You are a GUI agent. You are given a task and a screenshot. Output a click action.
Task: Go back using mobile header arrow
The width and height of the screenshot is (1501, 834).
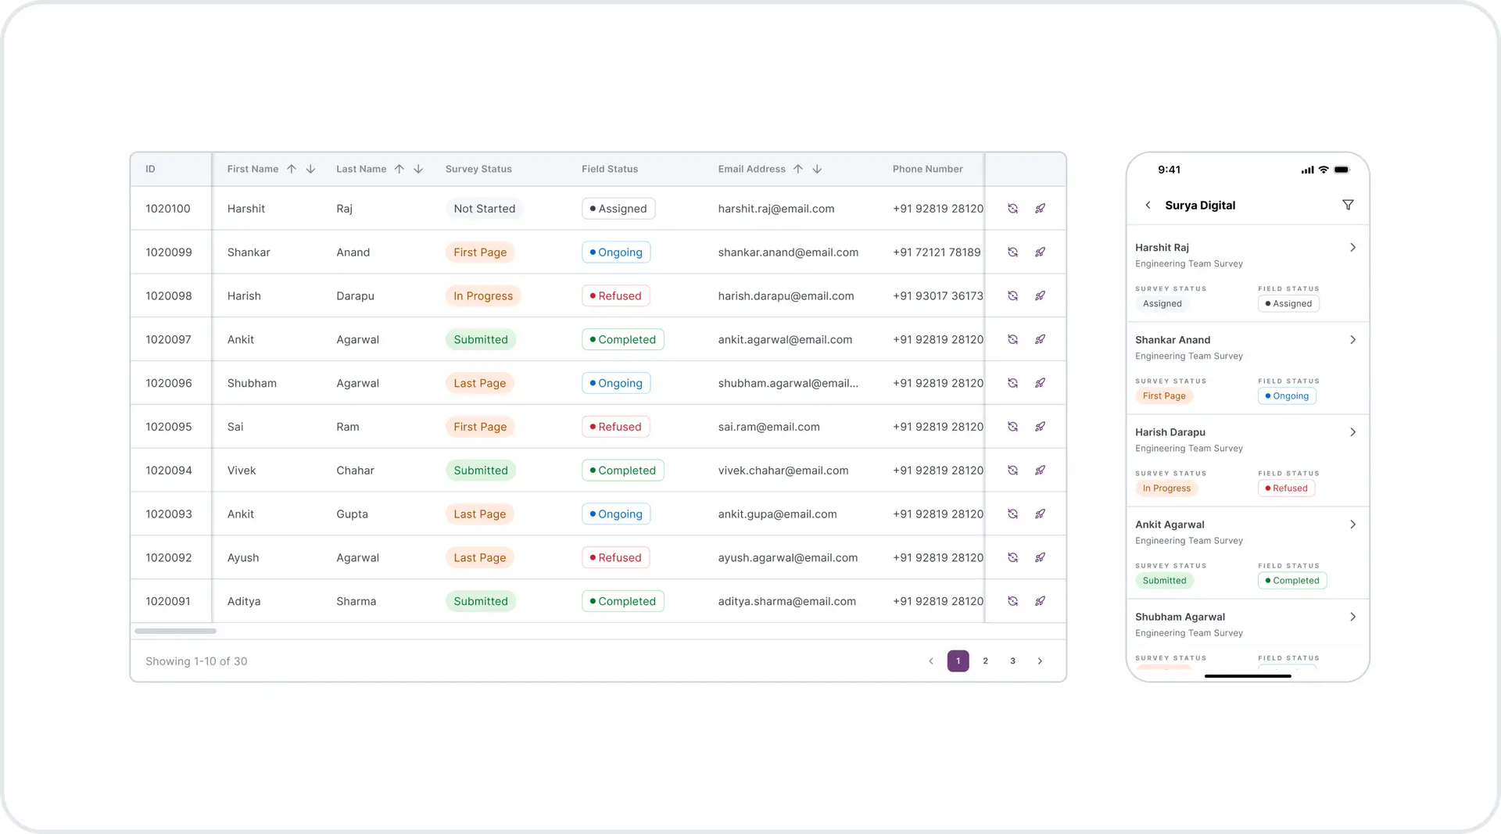tap(1148, 205)
